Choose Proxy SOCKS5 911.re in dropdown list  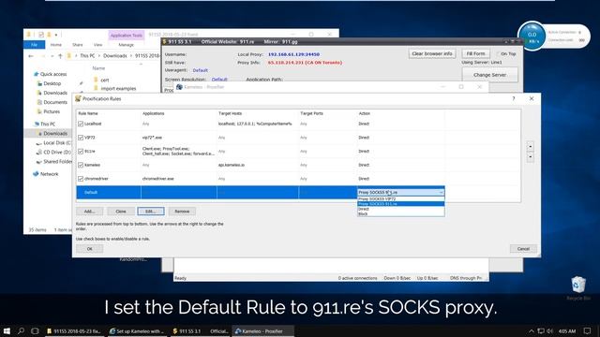pos(400,204)
